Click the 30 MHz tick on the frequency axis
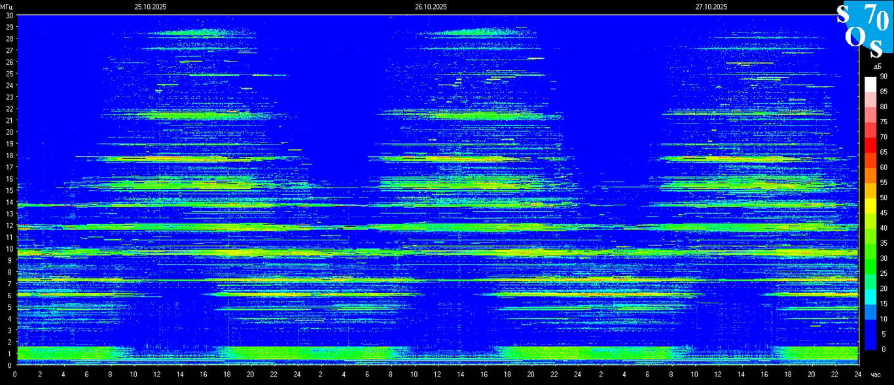Viewport: 894px width, 385px height. tap(9, 15)
